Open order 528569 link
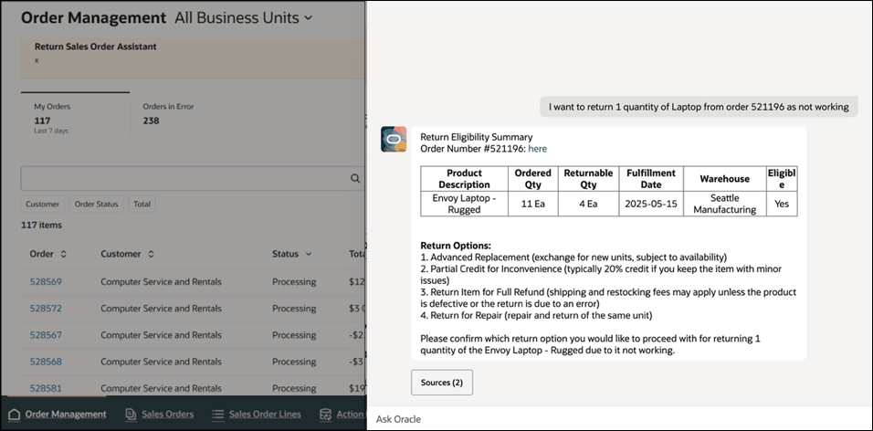The width and height of the screenshot is (873, 431). tap(46, 282)
